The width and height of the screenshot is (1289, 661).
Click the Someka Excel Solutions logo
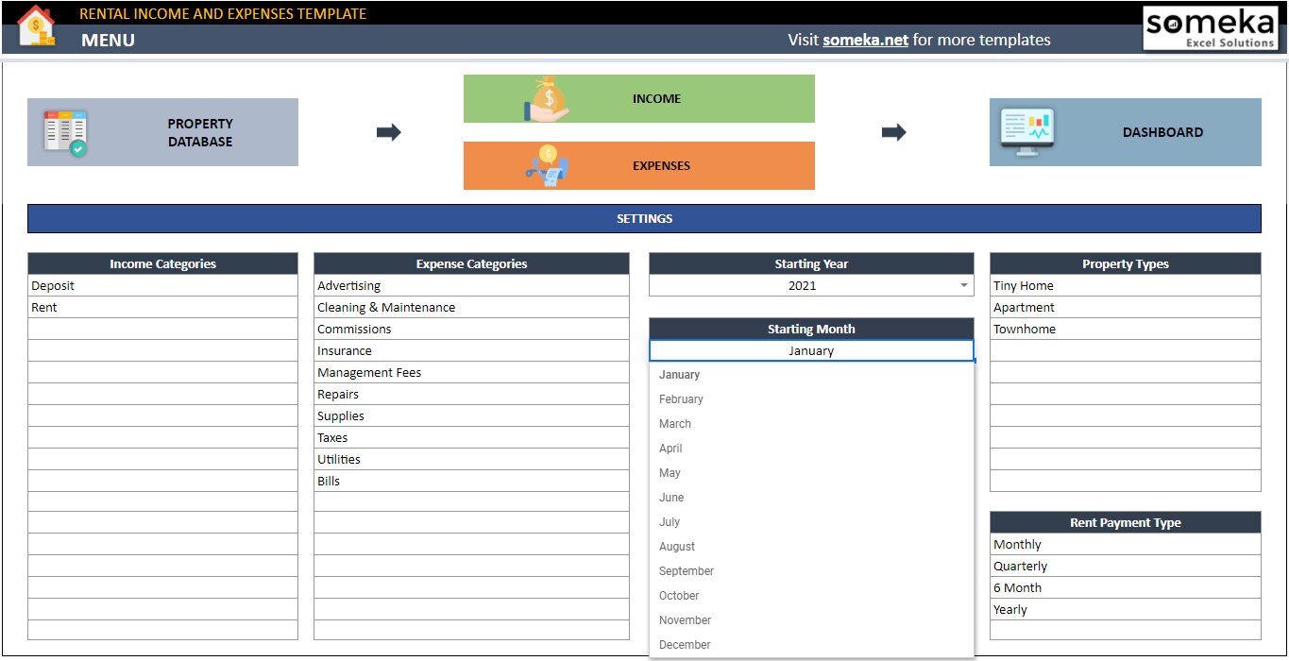[x=1210, y=27]
